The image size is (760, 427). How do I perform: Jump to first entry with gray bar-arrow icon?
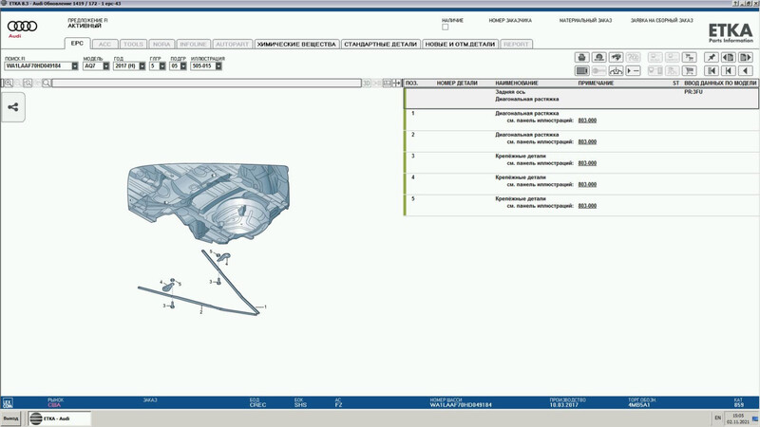point(711,70)
